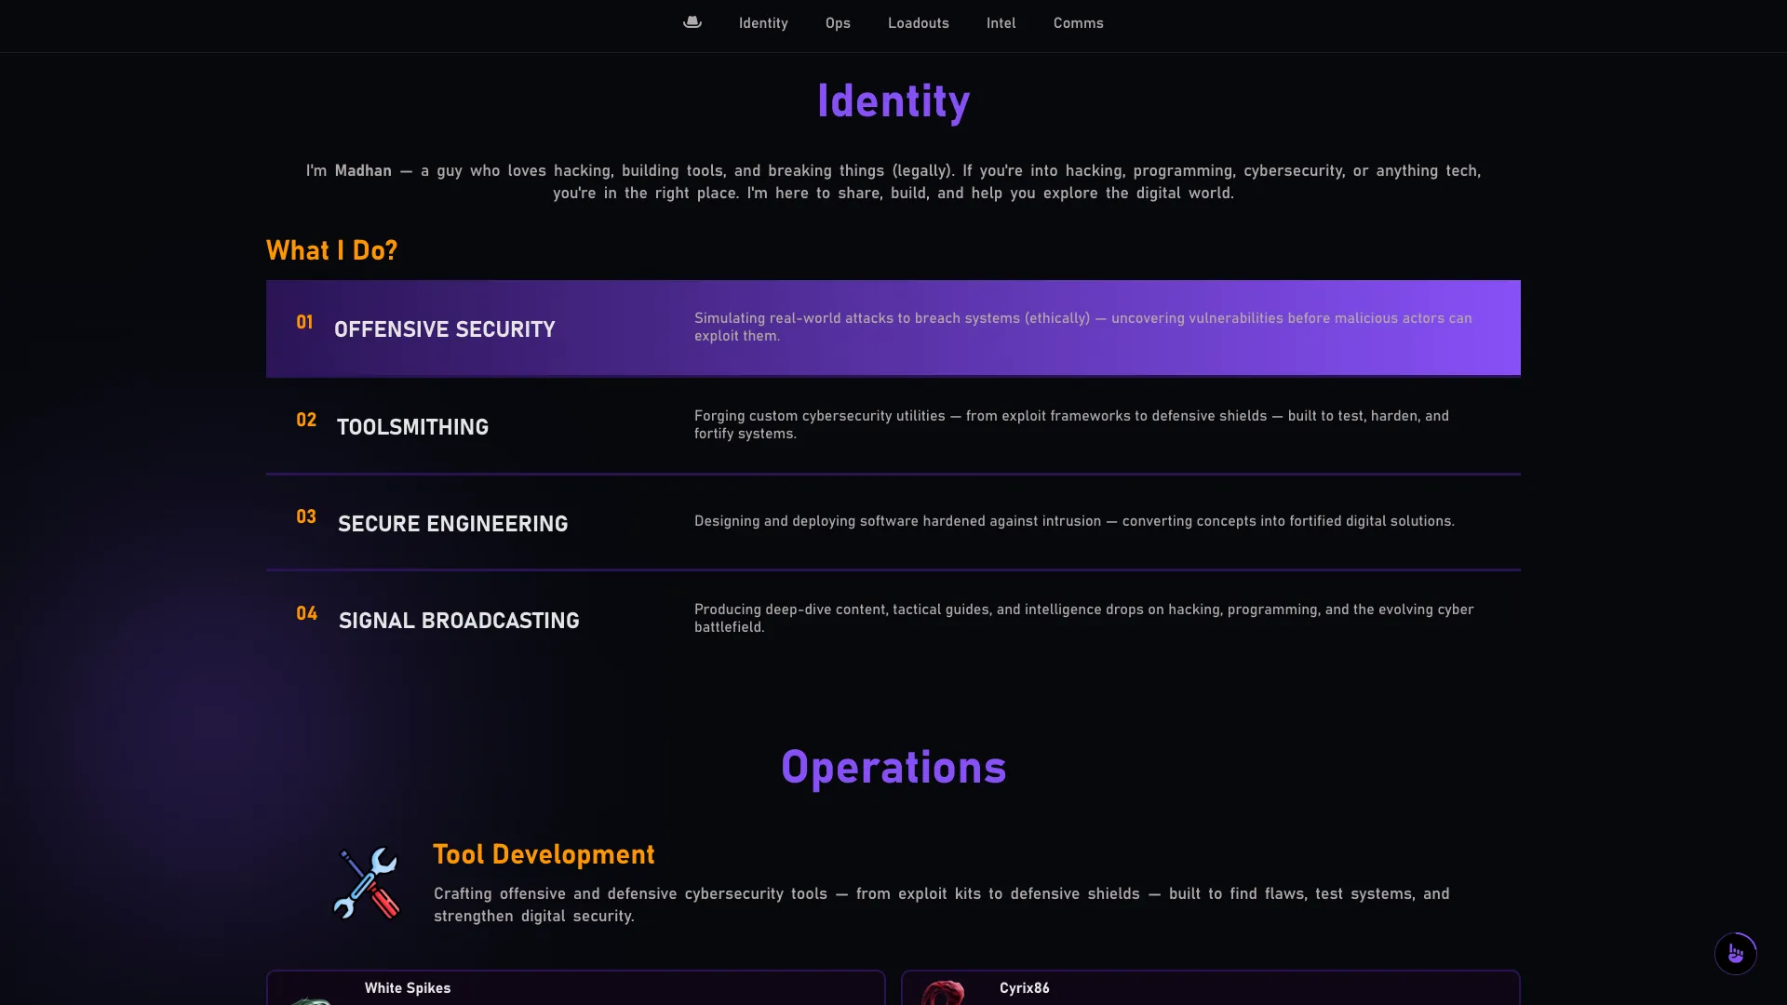1787x1005 pixels.
Task: Open the Identity nav link
Action: (763, 23)
